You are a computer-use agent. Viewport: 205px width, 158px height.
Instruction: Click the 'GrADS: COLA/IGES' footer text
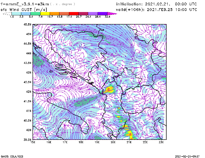(12, 156)
